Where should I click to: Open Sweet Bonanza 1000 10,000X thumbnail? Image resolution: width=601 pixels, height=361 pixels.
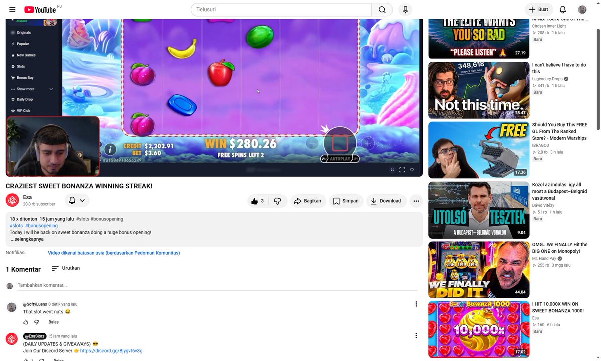click(x=479, y=329)
